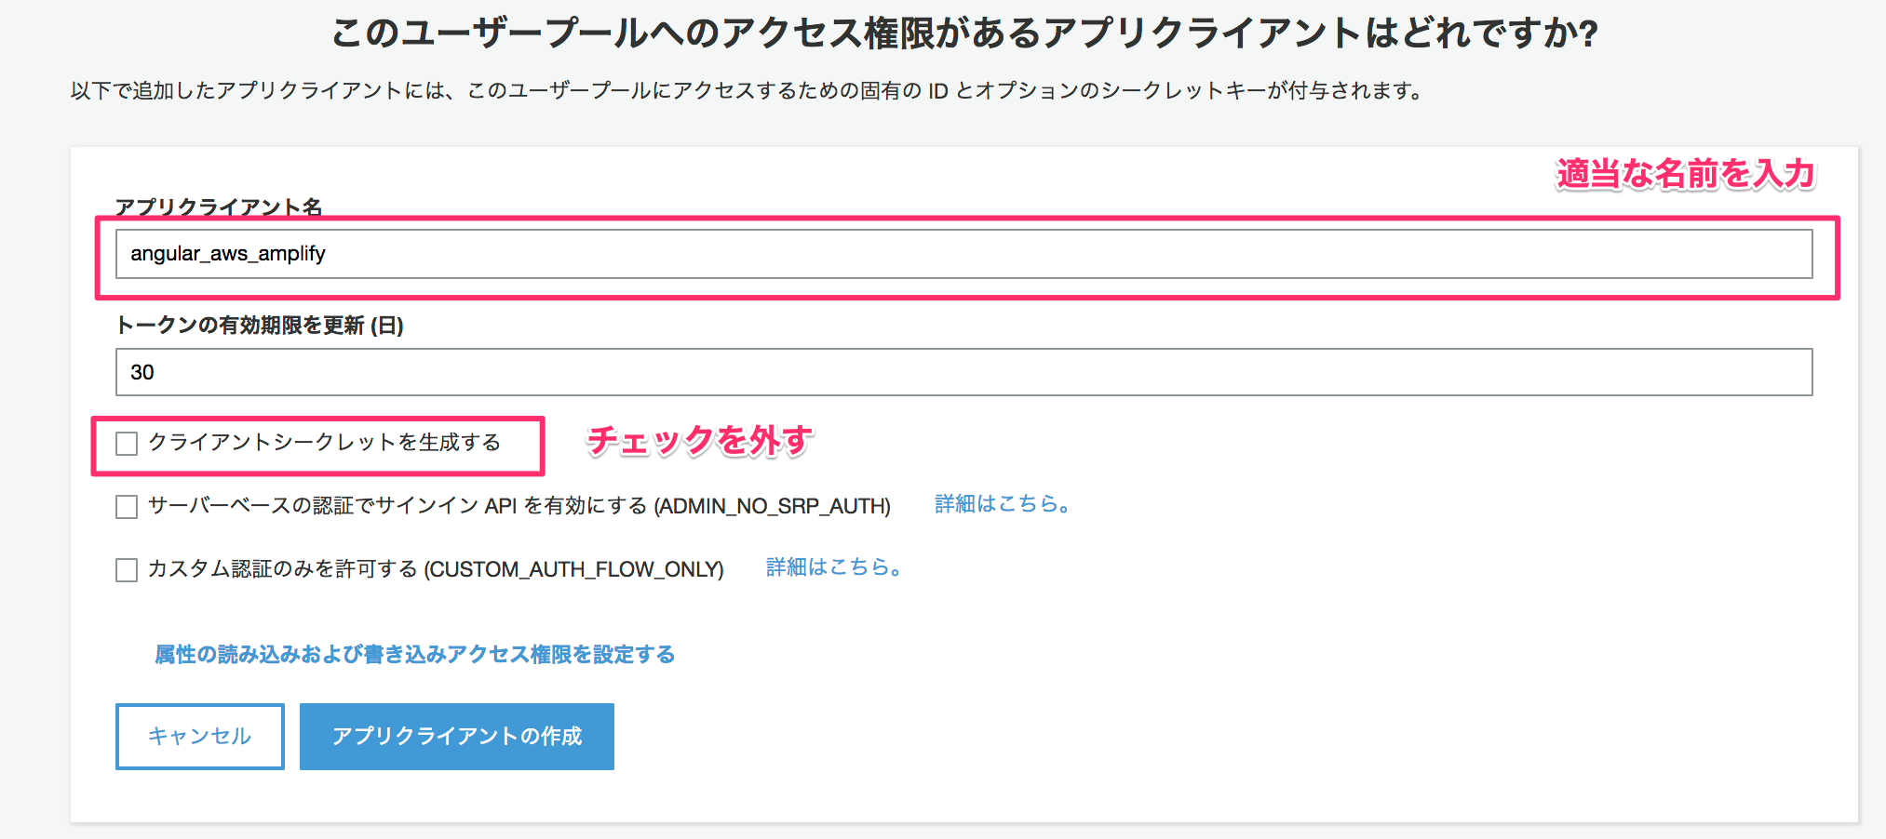
Task: Click the details link for custom auth flow
Action: [832, 567]
